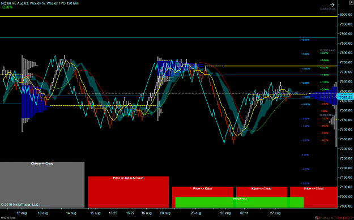Click the 7700,00 price axis label

(x=346, y=72)
